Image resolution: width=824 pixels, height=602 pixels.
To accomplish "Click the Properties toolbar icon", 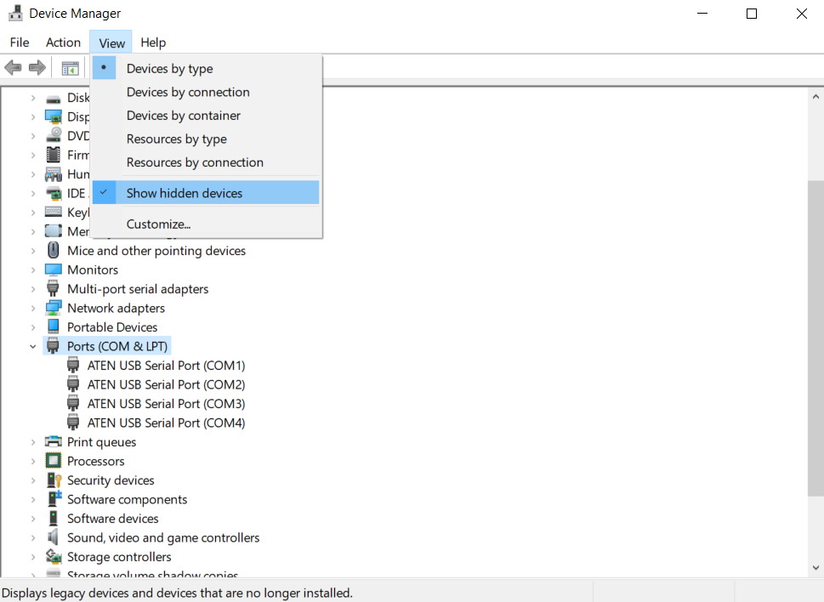I will point(70,68).
